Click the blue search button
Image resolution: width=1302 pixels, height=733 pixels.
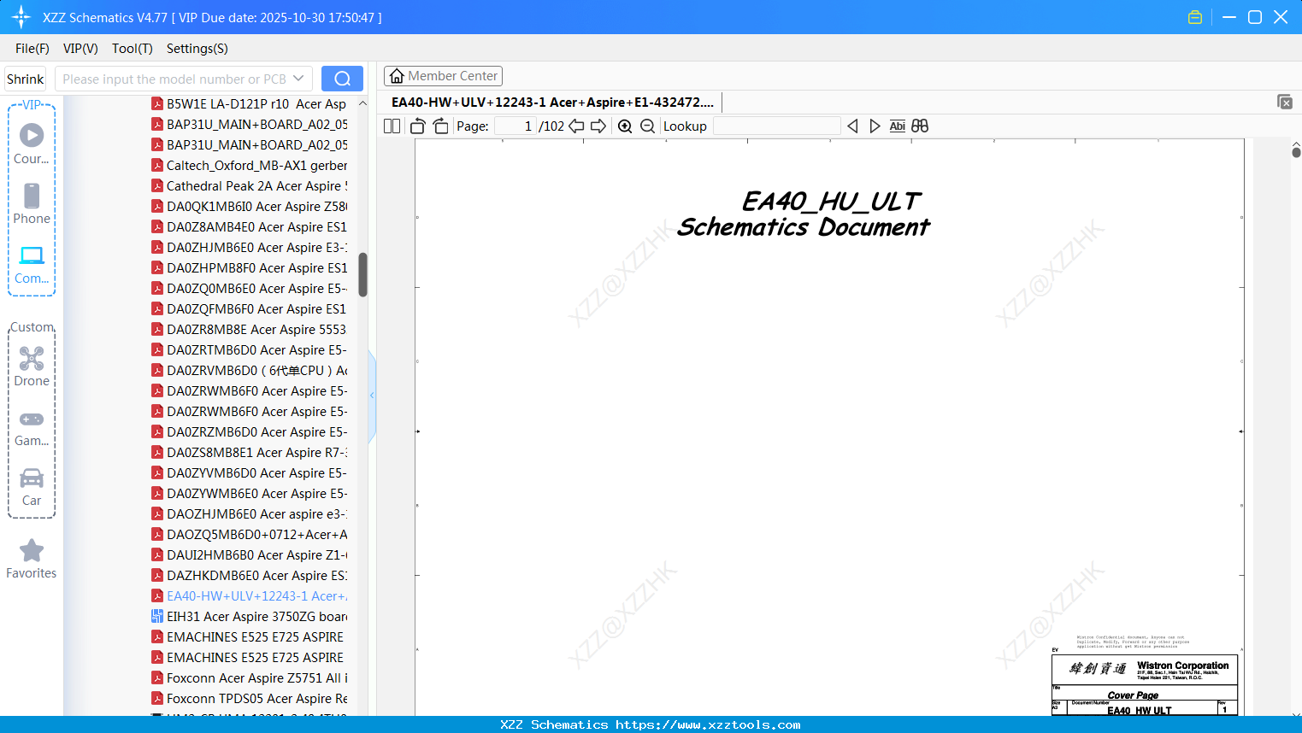[x=342, y=79]
